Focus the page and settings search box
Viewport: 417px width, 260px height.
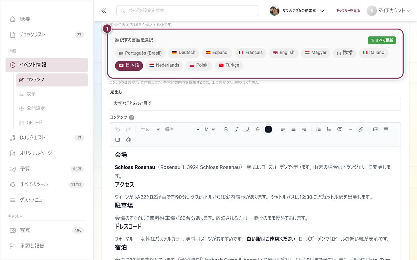(187, 11)
